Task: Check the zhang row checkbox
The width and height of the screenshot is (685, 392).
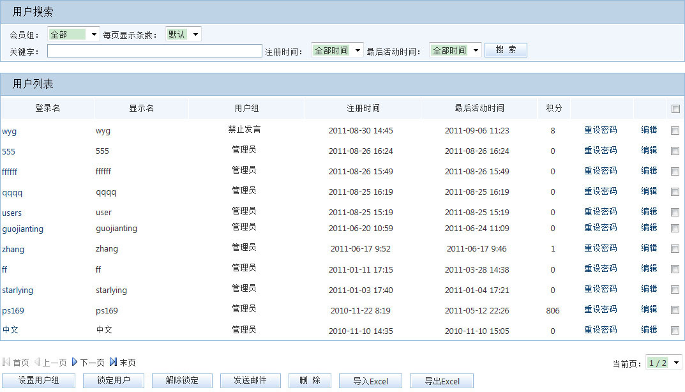Action: (675, 248)
